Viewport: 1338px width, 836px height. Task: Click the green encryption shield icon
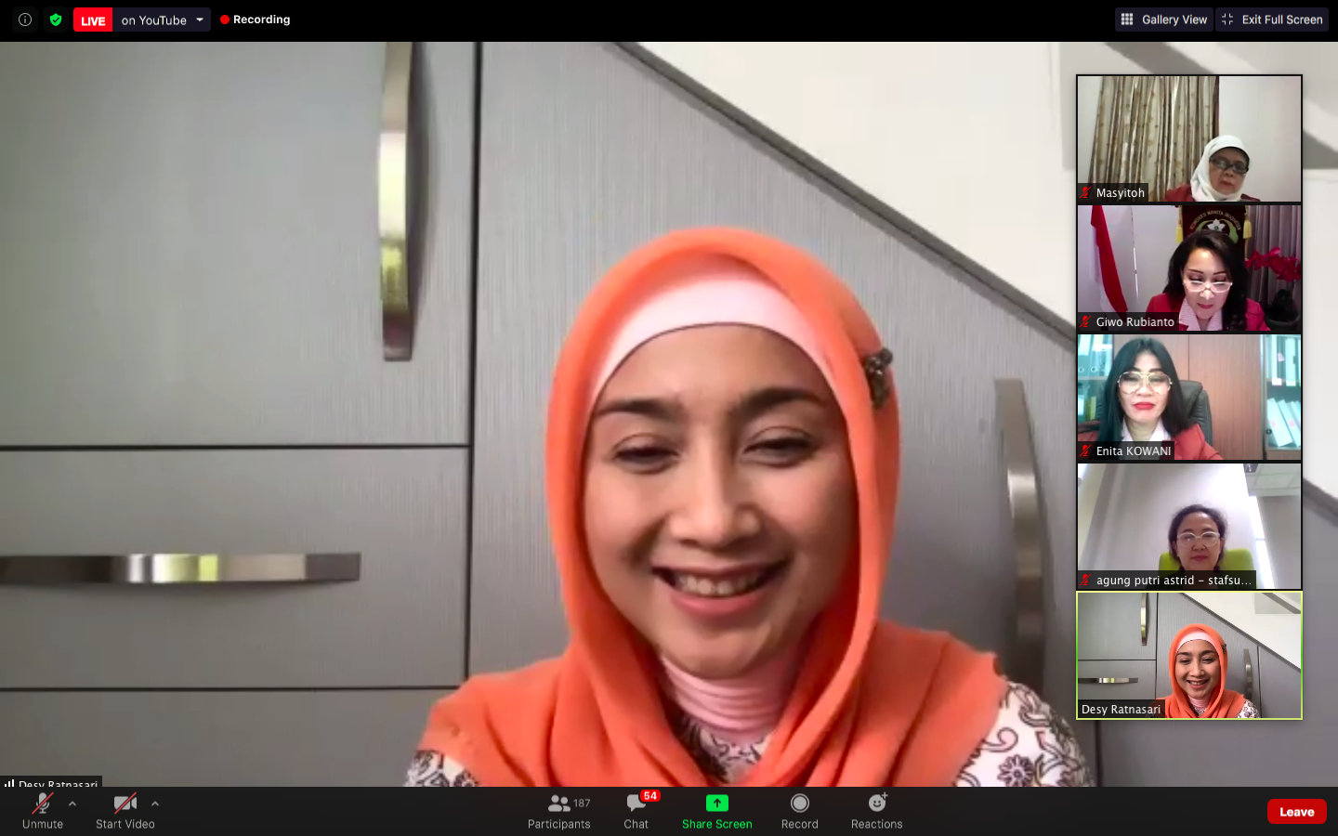coord(56,20)
